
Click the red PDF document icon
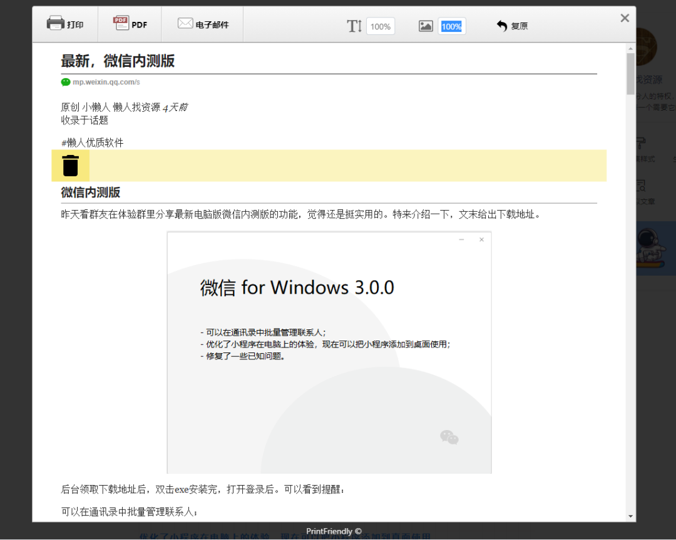[x=121, y=23]
